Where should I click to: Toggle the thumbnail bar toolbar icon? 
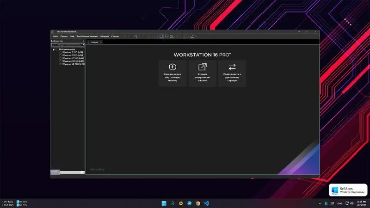click(166, 37)
